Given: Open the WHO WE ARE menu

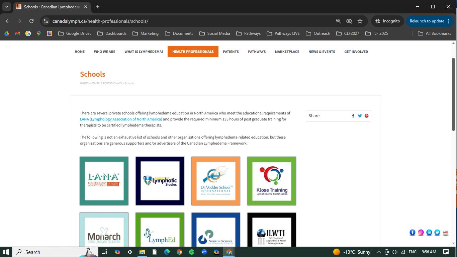Looking at the screenshot, I should tap(104, 52).
